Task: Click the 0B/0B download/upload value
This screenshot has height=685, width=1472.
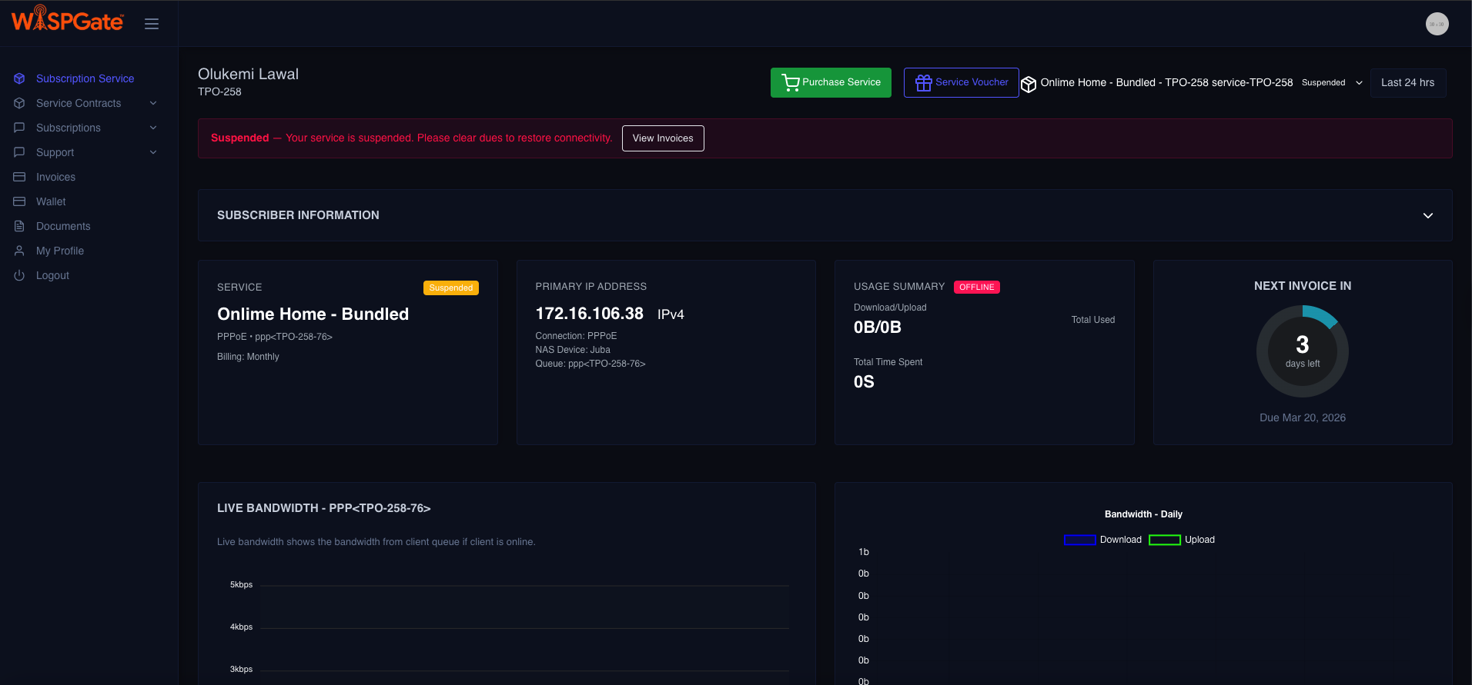Action: pyautogui.click(x=877, y=327)
